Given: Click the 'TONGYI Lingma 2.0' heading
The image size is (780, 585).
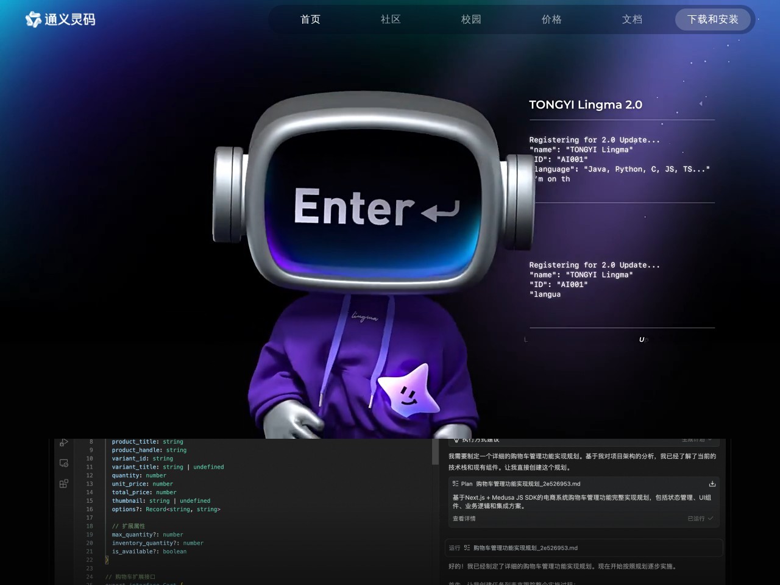Looking at the screenshot, I should (x=586, y=104).
